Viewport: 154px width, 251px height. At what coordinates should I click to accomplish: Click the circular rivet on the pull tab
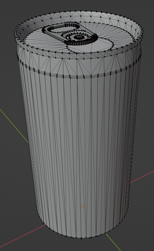[x=79, y=37]
